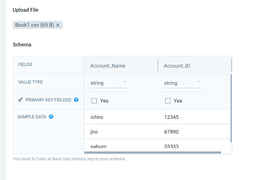Remove the uploaded Book1.csv file
The height and width of the screenshot is (180, 256).
point(58,25)
